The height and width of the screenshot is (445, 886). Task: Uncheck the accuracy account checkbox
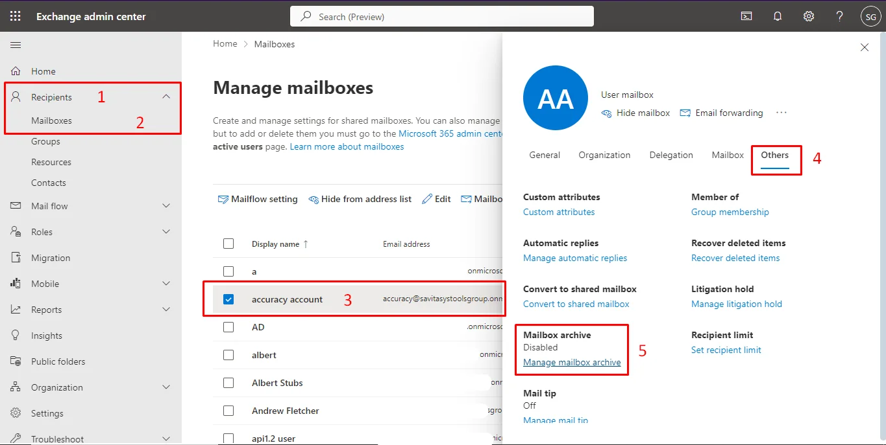click(228, 299)
